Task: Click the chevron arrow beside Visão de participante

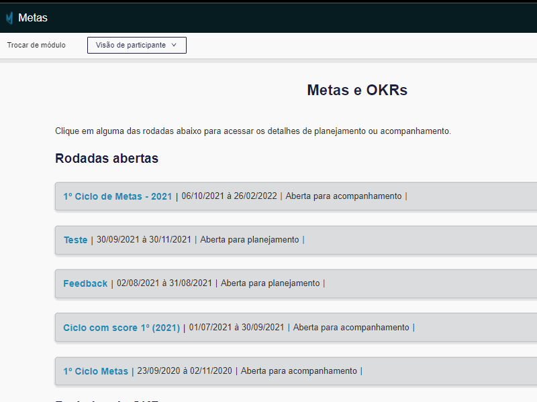Action: coord(174,46)
